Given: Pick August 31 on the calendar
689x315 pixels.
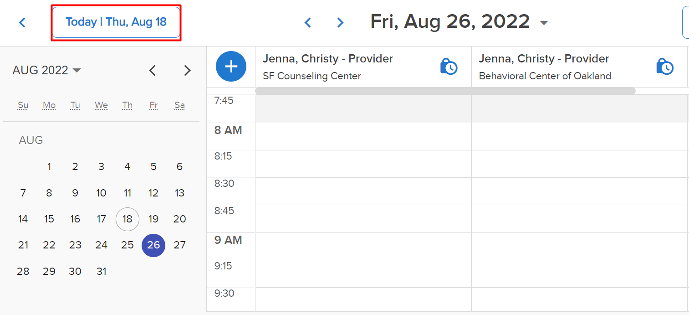Looking at the screenshot, I should [101, 271].
